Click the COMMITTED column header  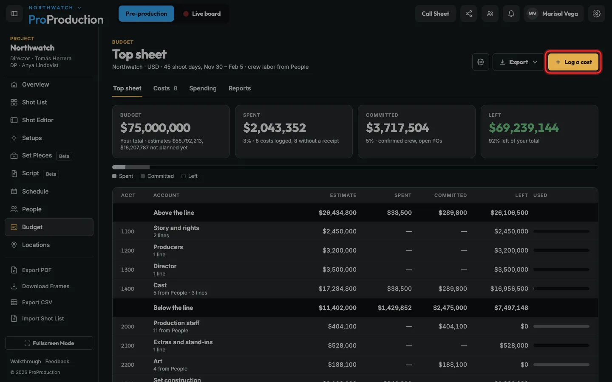click(450, 195)
